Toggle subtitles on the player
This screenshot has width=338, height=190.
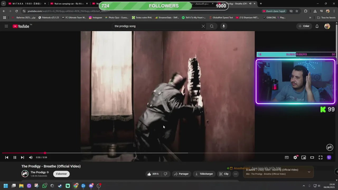pos(287,158)
